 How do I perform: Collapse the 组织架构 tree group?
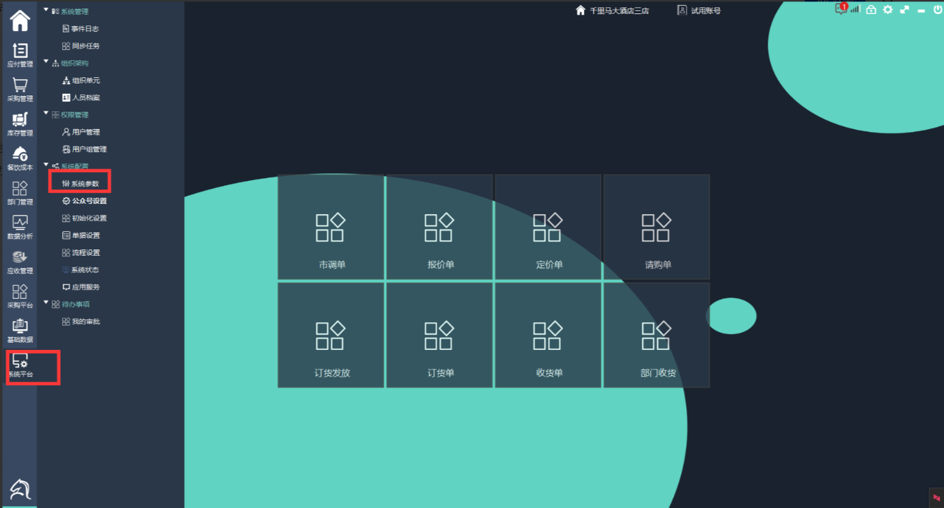click(x=46, y=62)
